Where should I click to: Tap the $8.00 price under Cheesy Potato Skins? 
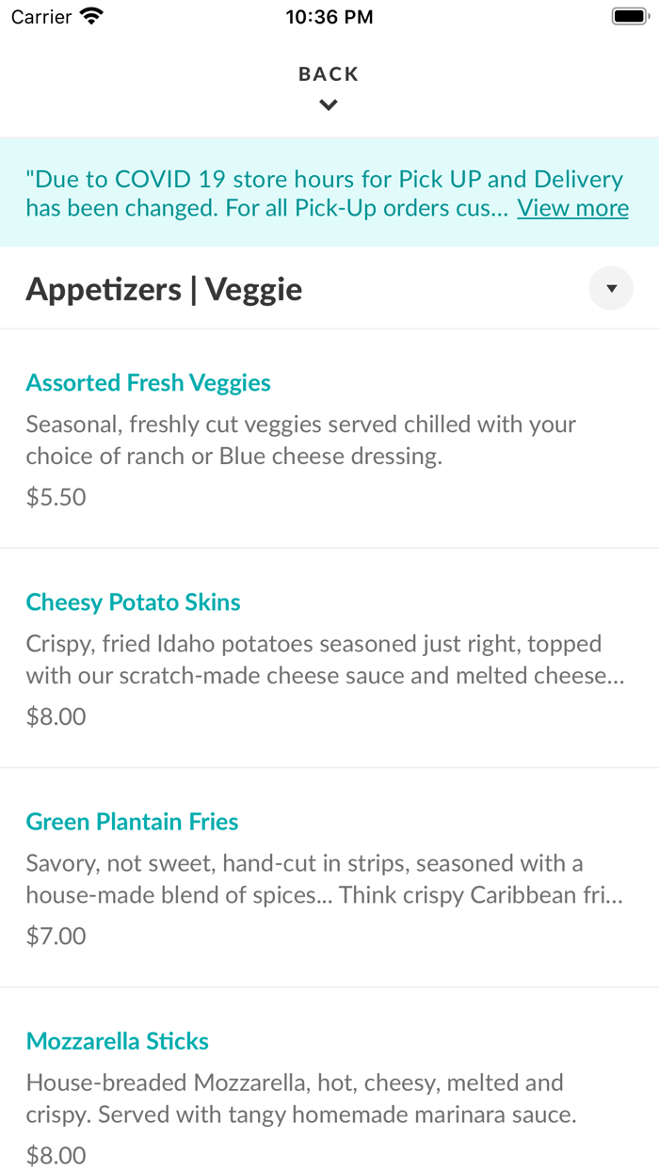(x=56, y=716)
